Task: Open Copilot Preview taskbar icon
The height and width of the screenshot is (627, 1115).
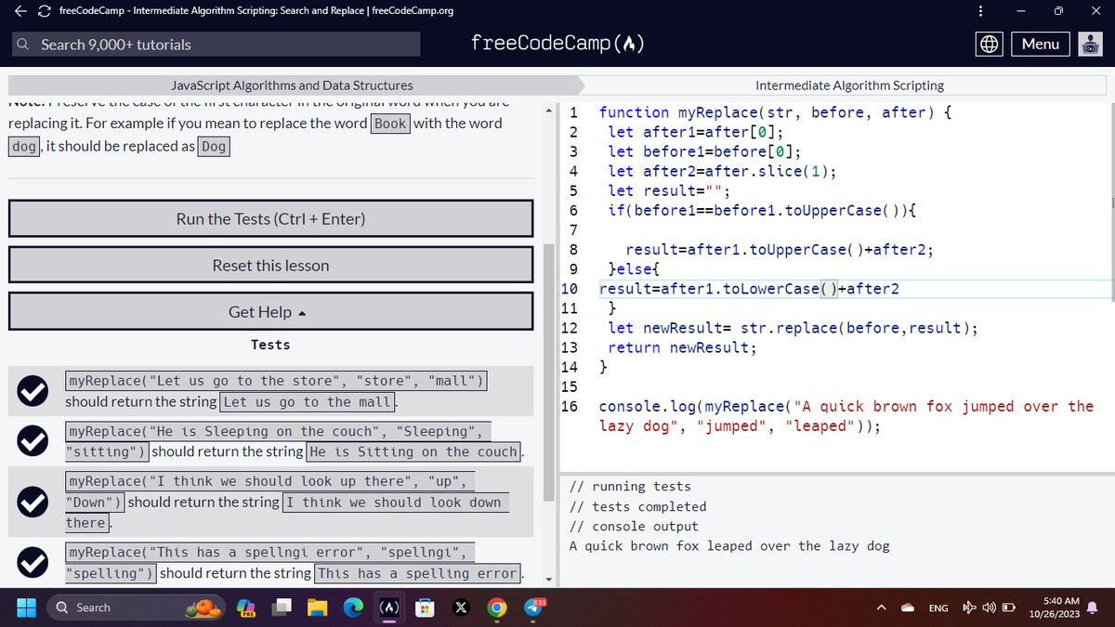Action: pos(248,608)
